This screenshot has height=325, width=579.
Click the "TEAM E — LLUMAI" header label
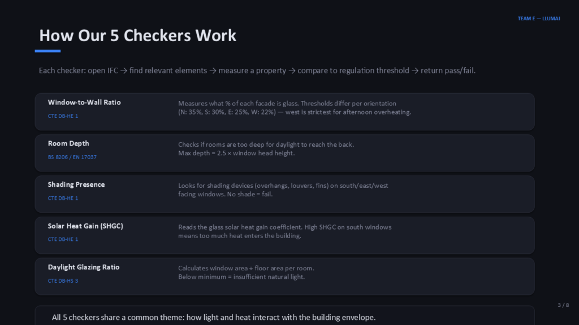[539, 19]
